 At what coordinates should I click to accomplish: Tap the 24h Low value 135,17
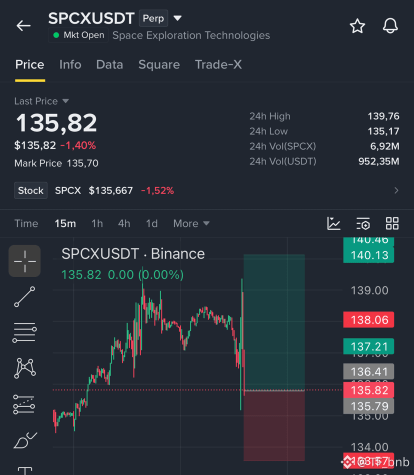[x=383, y=131]
